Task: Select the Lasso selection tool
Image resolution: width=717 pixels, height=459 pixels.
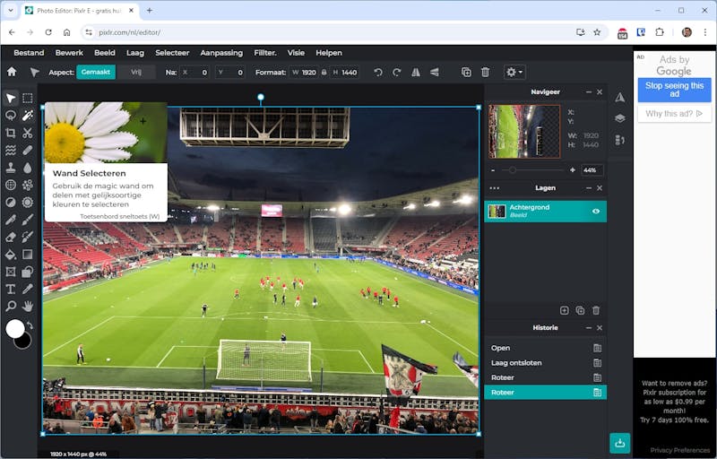Action: coord(11,115)
